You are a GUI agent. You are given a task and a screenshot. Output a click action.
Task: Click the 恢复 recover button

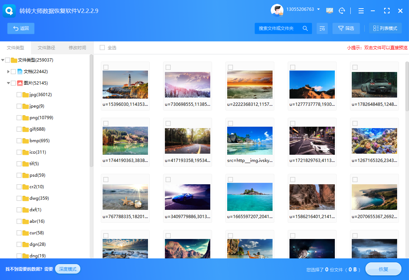pyautogui.click(x=383, y=269)
